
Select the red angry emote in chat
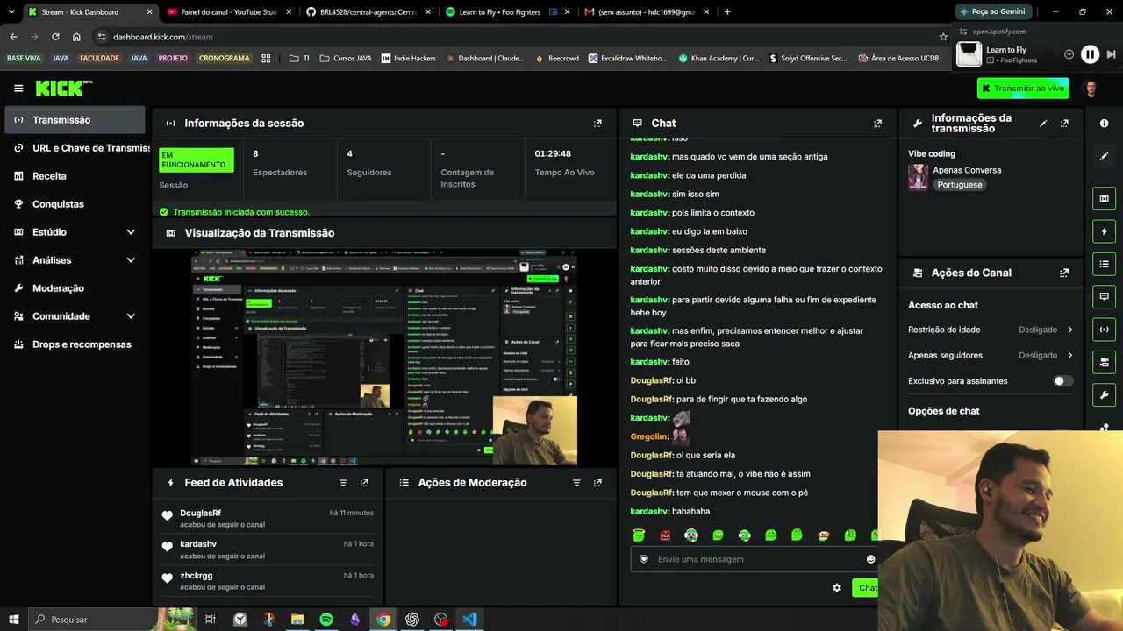665,535
